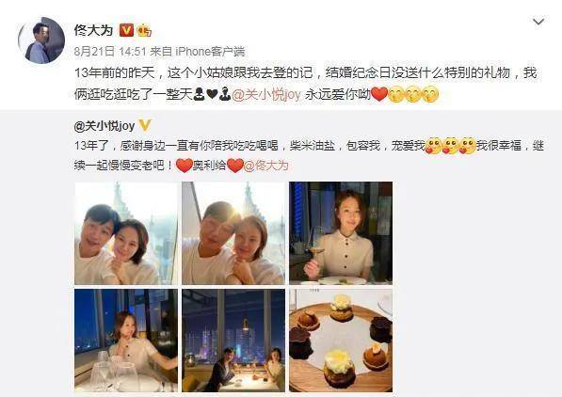Open the post options chevron menu

(x=538, y=22)
